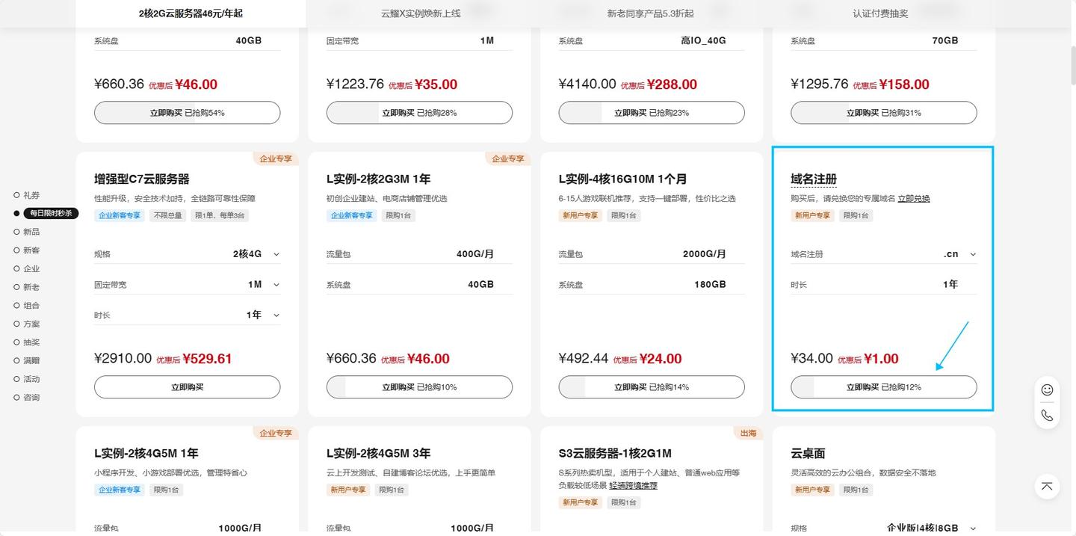This screenshot has width=1076, height=536.
Task: Click 企业专享 badge on 增强型C7云服务器 card
Action: pyautogui.click(x=276, y=158)
